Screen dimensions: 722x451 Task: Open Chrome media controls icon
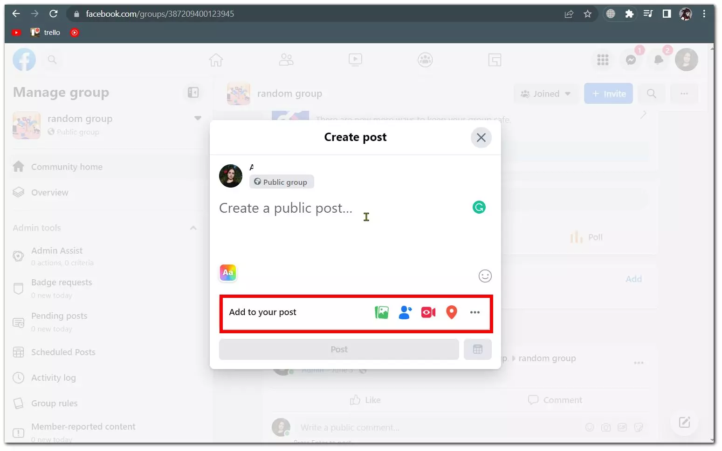point(648,14)
